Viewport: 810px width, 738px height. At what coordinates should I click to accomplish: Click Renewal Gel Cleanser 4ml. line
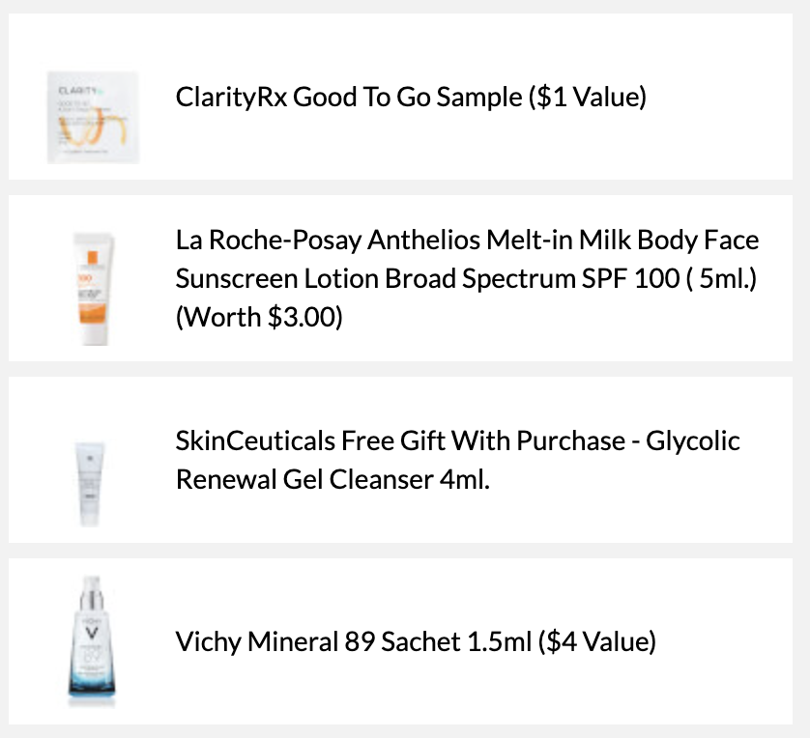[333, 479]
